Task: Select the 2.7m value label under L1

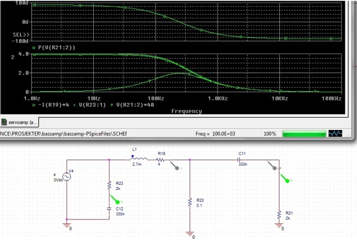Action: [x=137, y=164]
